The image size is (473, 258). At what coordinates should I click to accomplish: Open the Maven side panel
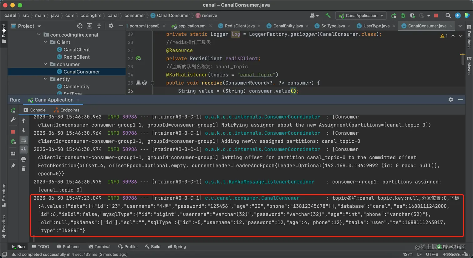tap(469, 66)
